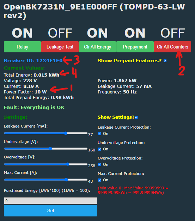This screenshot has height=221, width=195.
Task: Uncheck the Show Prepaid Features checkbox
Action: coord(165,61)
